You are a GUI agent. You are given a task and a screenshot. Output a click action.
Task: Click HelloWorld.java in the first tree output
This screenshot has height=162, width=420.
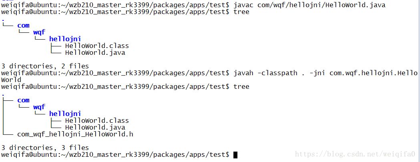(x=95, y=52)
